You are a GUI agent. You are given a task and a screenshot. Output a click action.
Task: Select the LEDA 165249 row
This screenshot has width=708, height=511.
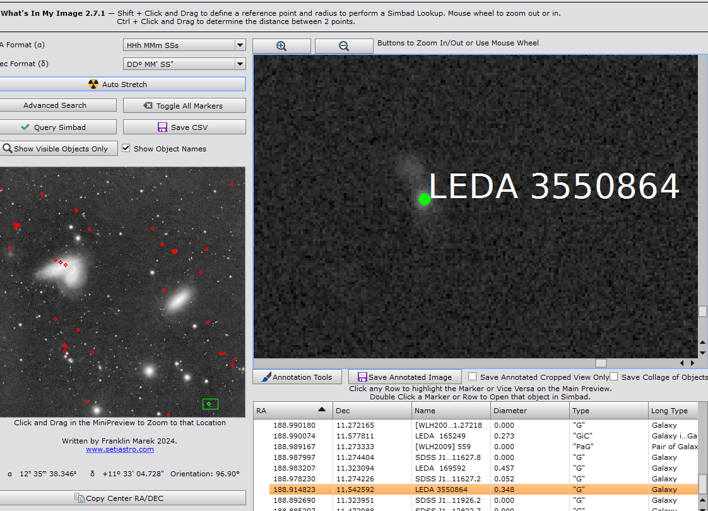tap(483, 436)
